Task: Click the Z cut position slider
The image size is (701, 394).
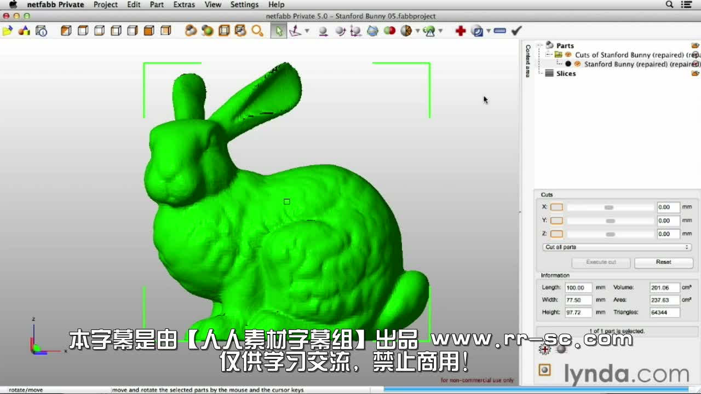Action: point(610,234)
